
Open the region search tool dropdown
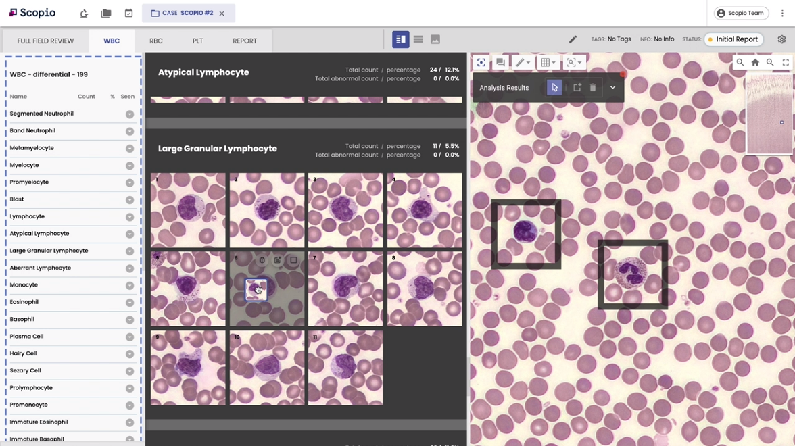(575, 62)
